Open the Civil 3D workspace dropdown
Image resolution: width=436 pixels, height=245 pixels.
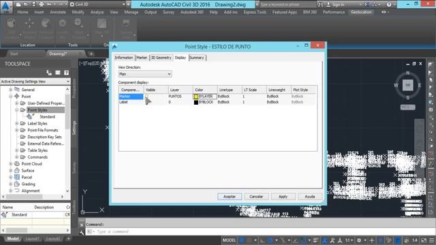tap(97, 4)
